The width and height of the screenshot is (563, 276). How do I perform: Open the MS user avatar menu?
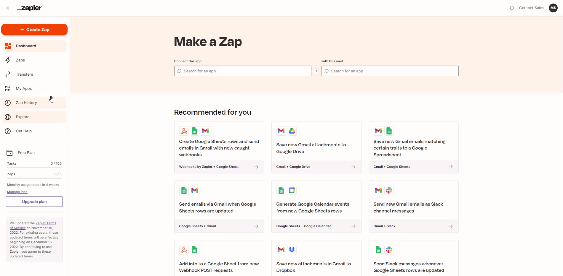pyautogui.click(x=553, y=8)
